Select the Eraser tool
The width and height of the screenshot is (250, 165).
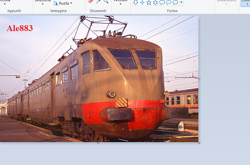click(90, 1)
